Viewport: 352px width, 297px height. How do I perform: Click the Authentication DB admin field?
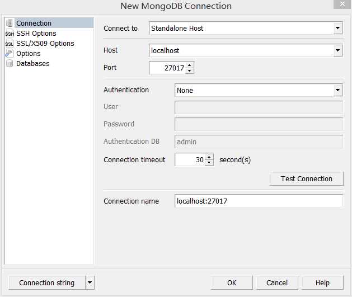(x=259, y=142)
